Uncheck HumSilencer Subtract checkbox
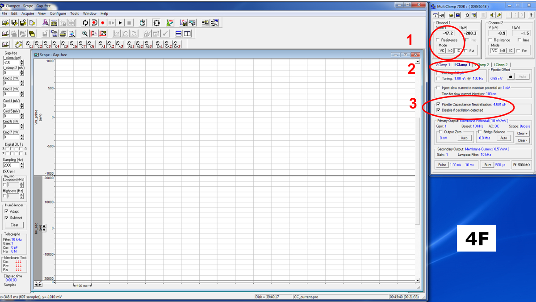This screenshot has width=536, height=302. [6, 218]
